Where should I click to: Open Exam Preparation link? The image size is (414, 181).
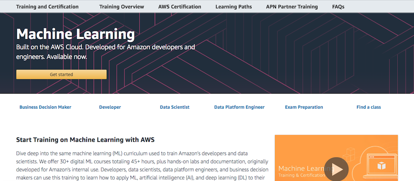[x=304, y=107]
